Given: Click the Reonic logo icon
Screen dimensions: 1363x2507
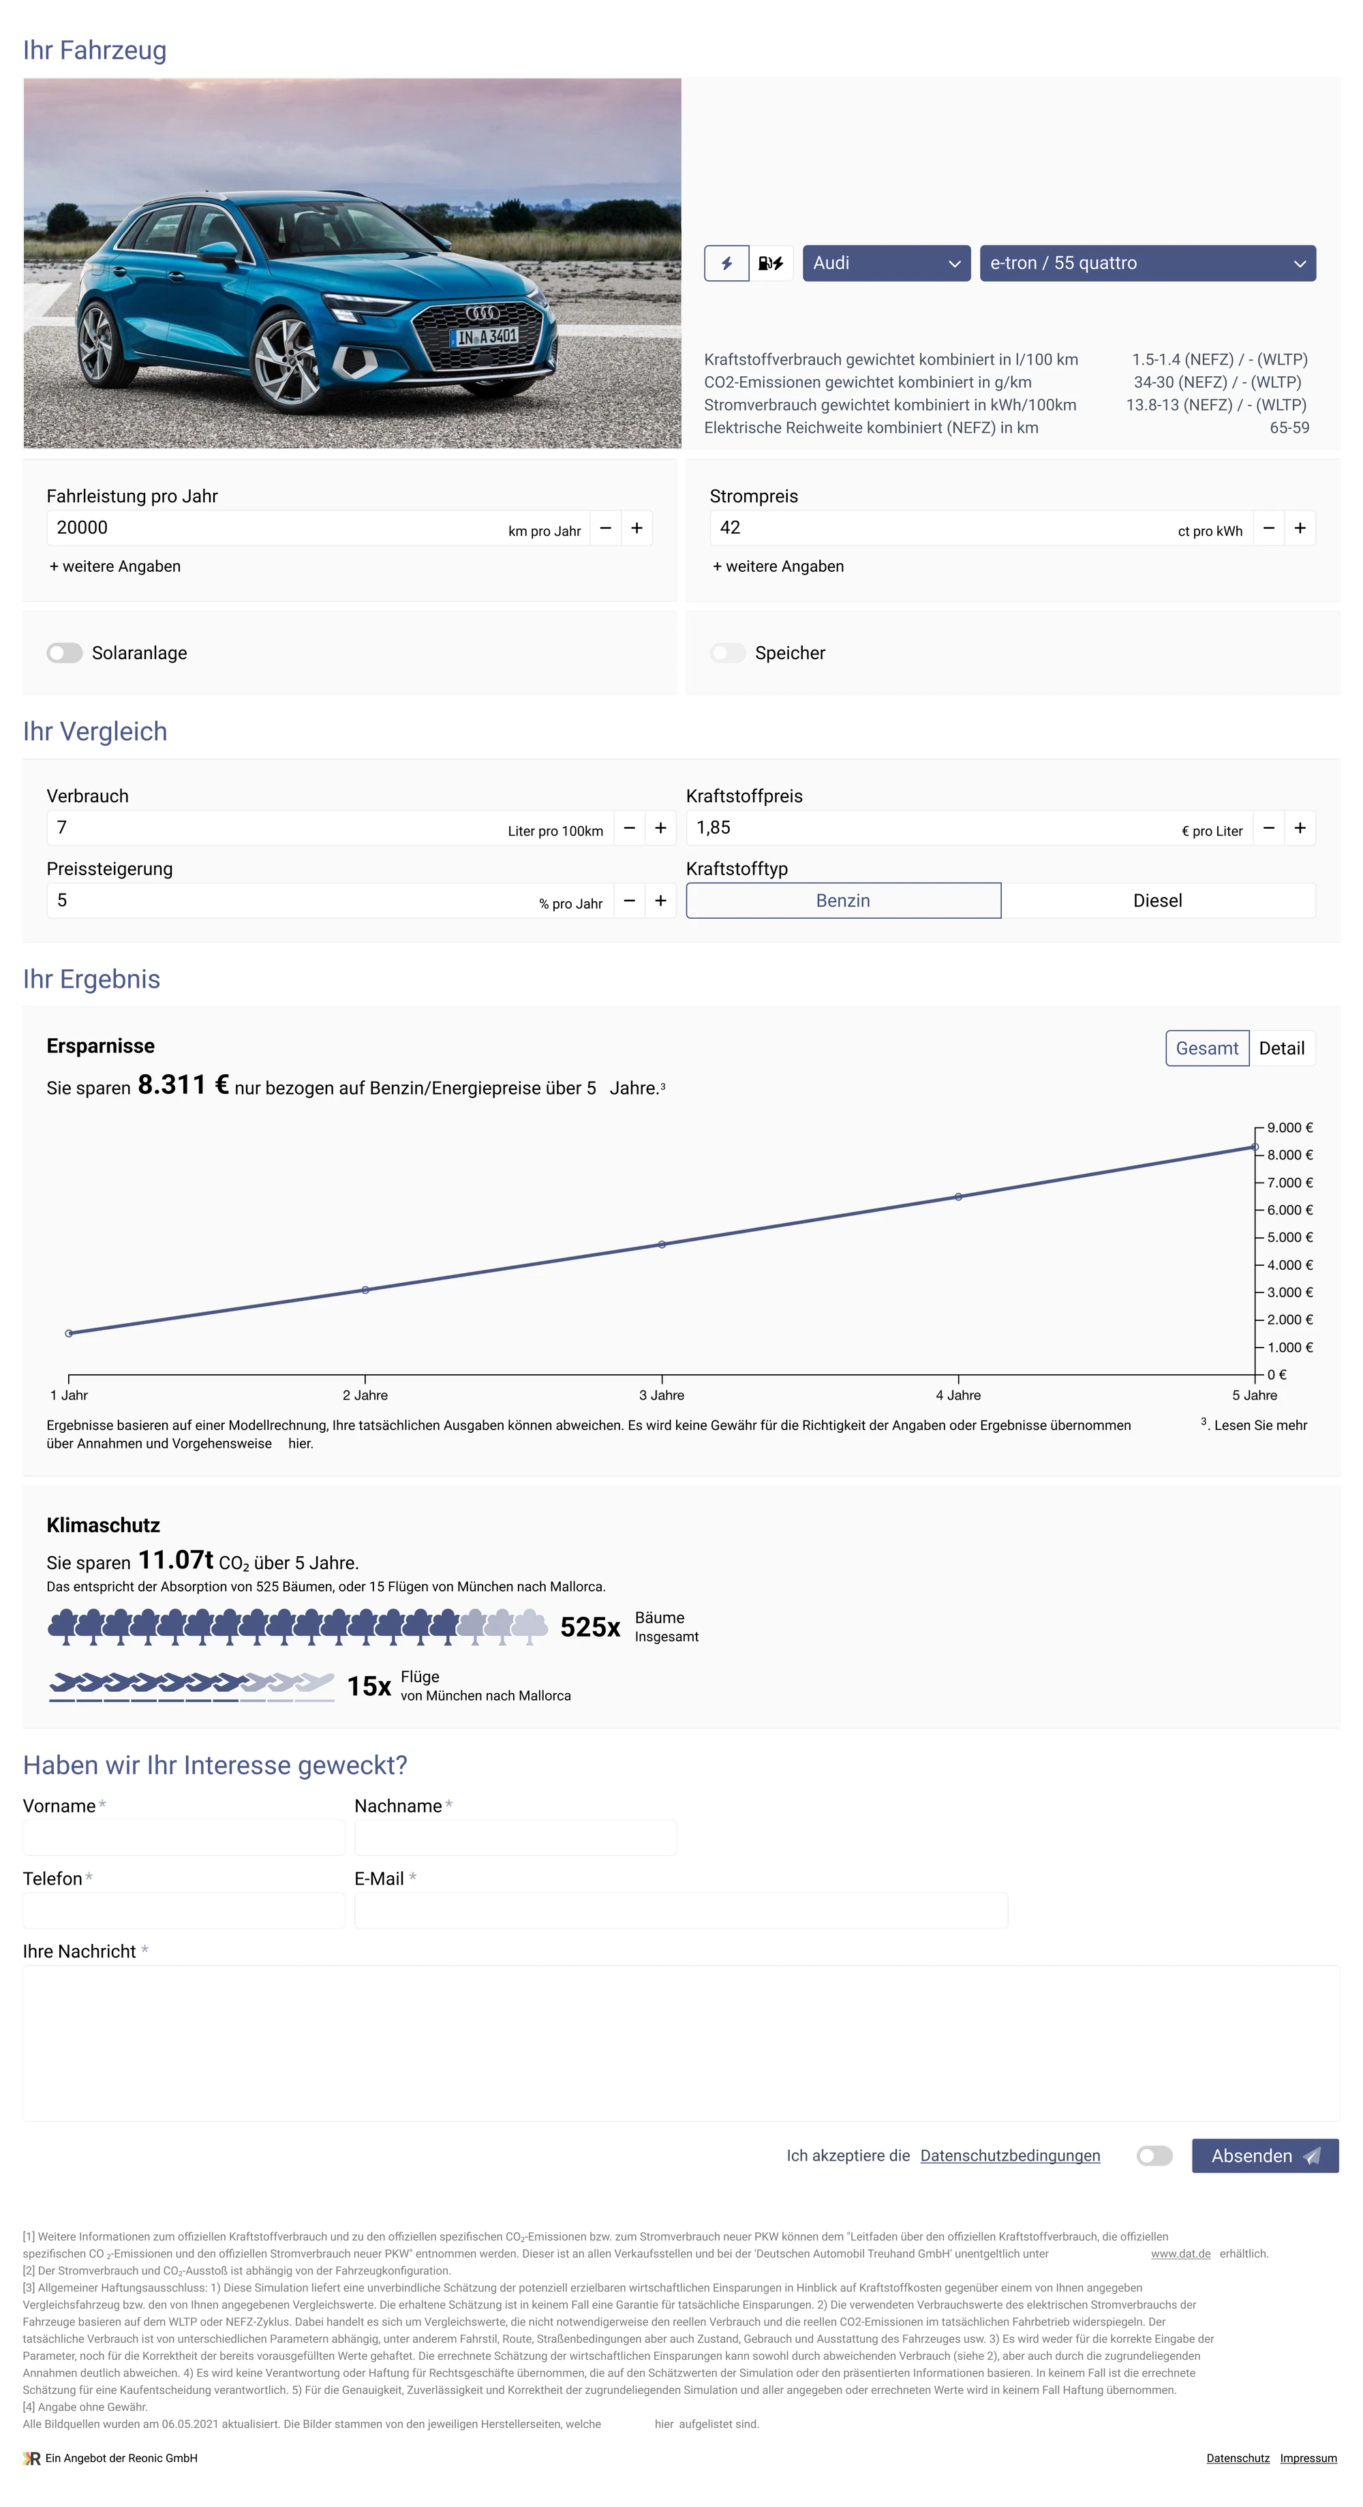Looking at the screenshot, I should pyautogui.click(x=32, y=2459).
